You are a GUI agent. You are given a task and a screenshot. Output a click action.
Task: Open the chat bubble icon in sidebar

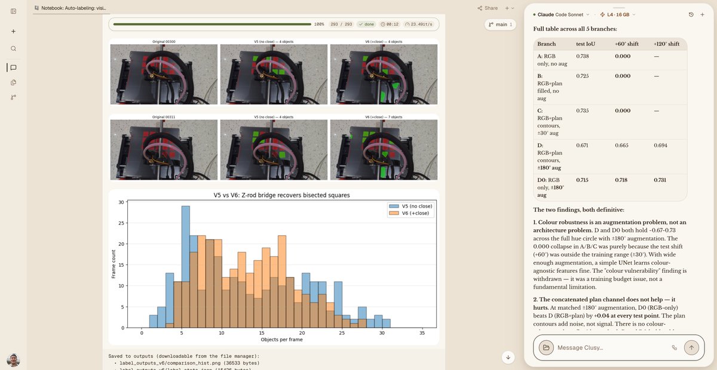coord(13,67)
